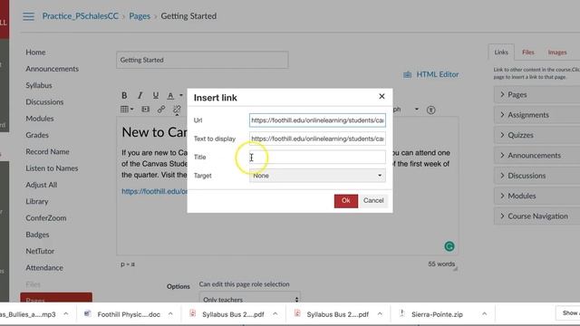The image size is (580, 326).
Task: Click the mp3 download item
Action: (x=28, y=314)
